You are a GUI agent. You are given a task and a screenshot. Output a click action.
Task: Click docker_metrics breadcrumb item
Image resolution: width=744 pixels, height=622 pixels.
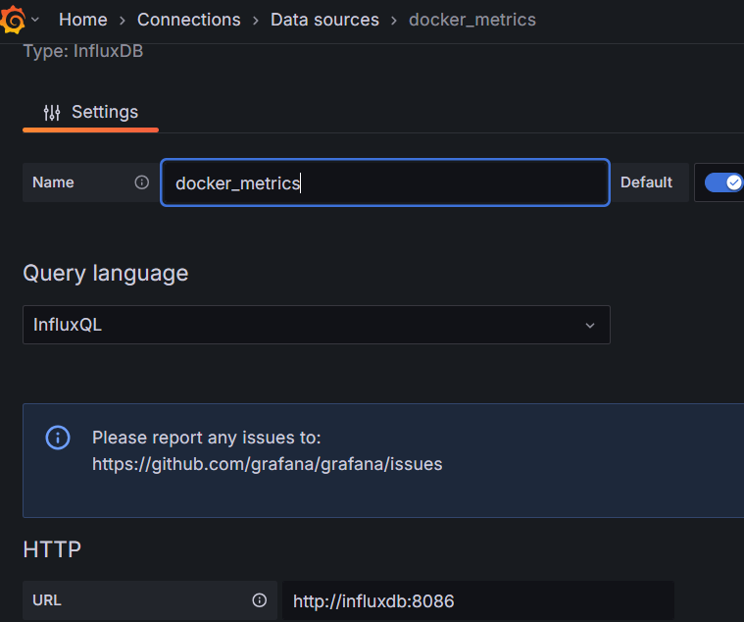point(472,20)
